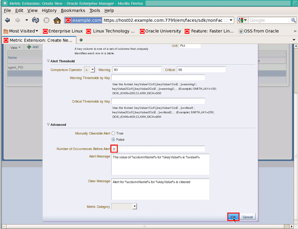Image resolution: width=298 pixels, height=229 pixels.
Task: Click the search magnifier icon
Action: 293,20
